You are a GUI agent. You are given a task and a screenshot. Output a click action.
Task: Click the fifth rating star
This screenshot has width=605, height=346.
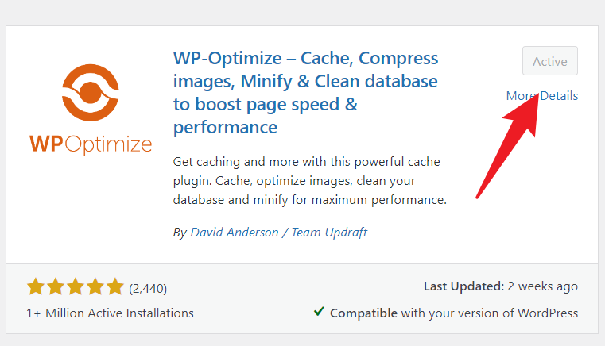[115, 286]
